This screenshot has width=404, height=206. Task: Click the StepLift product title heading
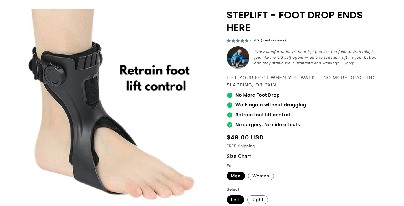coord(294,21)
